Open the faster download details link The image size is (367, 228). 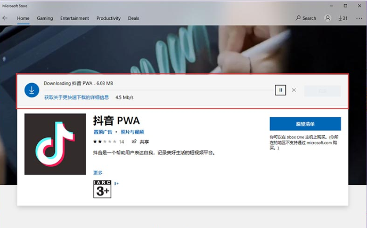pyautogui.click(x=76, y=97)
